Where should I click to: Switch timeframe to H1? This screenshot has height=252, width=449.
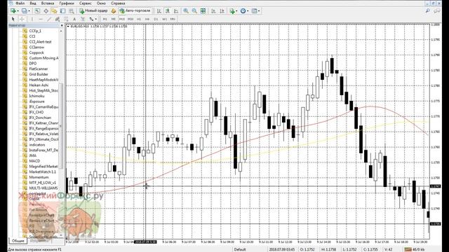(x=139, y=19)
